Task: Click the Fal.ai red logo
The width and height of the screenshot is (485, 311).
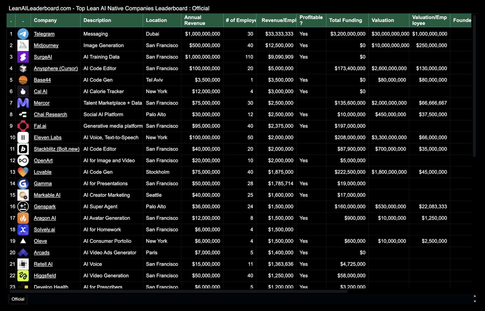Action: [23, 126]
